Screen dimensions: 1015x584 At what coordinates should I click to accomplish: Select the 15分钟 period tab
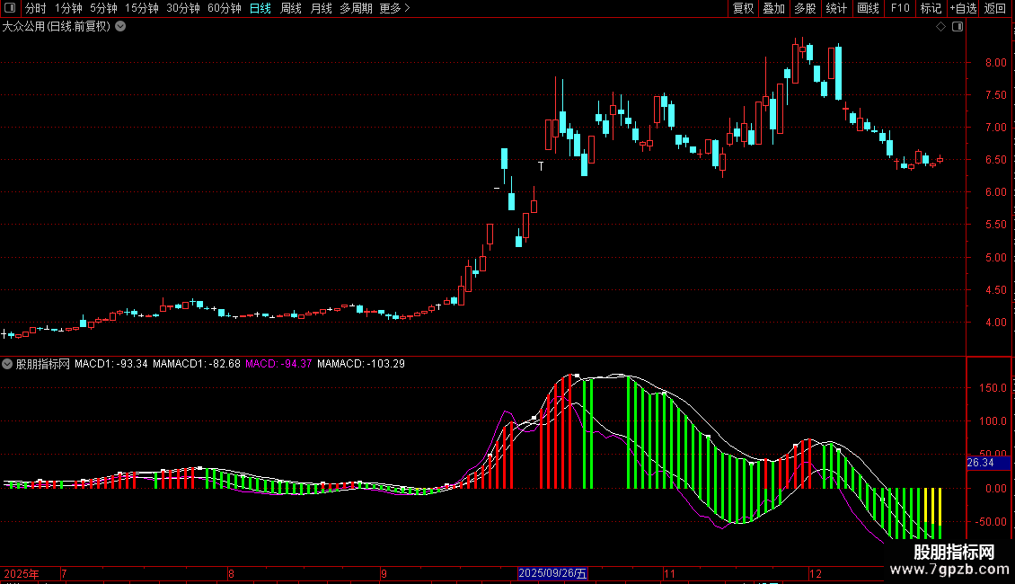(x=142, y=8)
